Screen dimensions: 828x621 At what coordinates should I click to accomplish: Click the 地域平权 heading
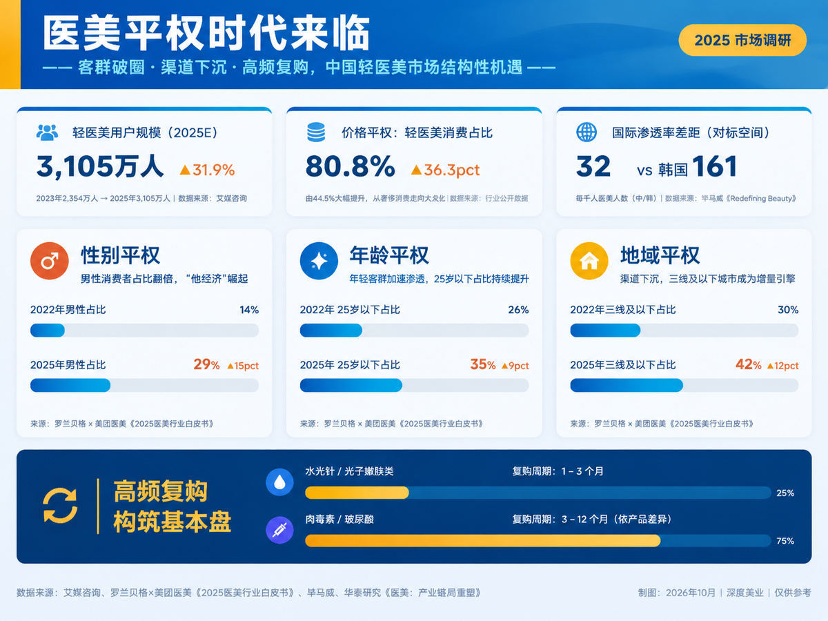pos(660,255)
